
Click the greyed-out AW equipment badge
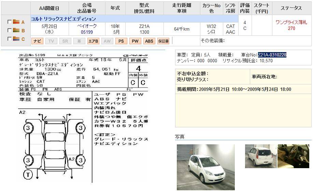coord(107,41)
